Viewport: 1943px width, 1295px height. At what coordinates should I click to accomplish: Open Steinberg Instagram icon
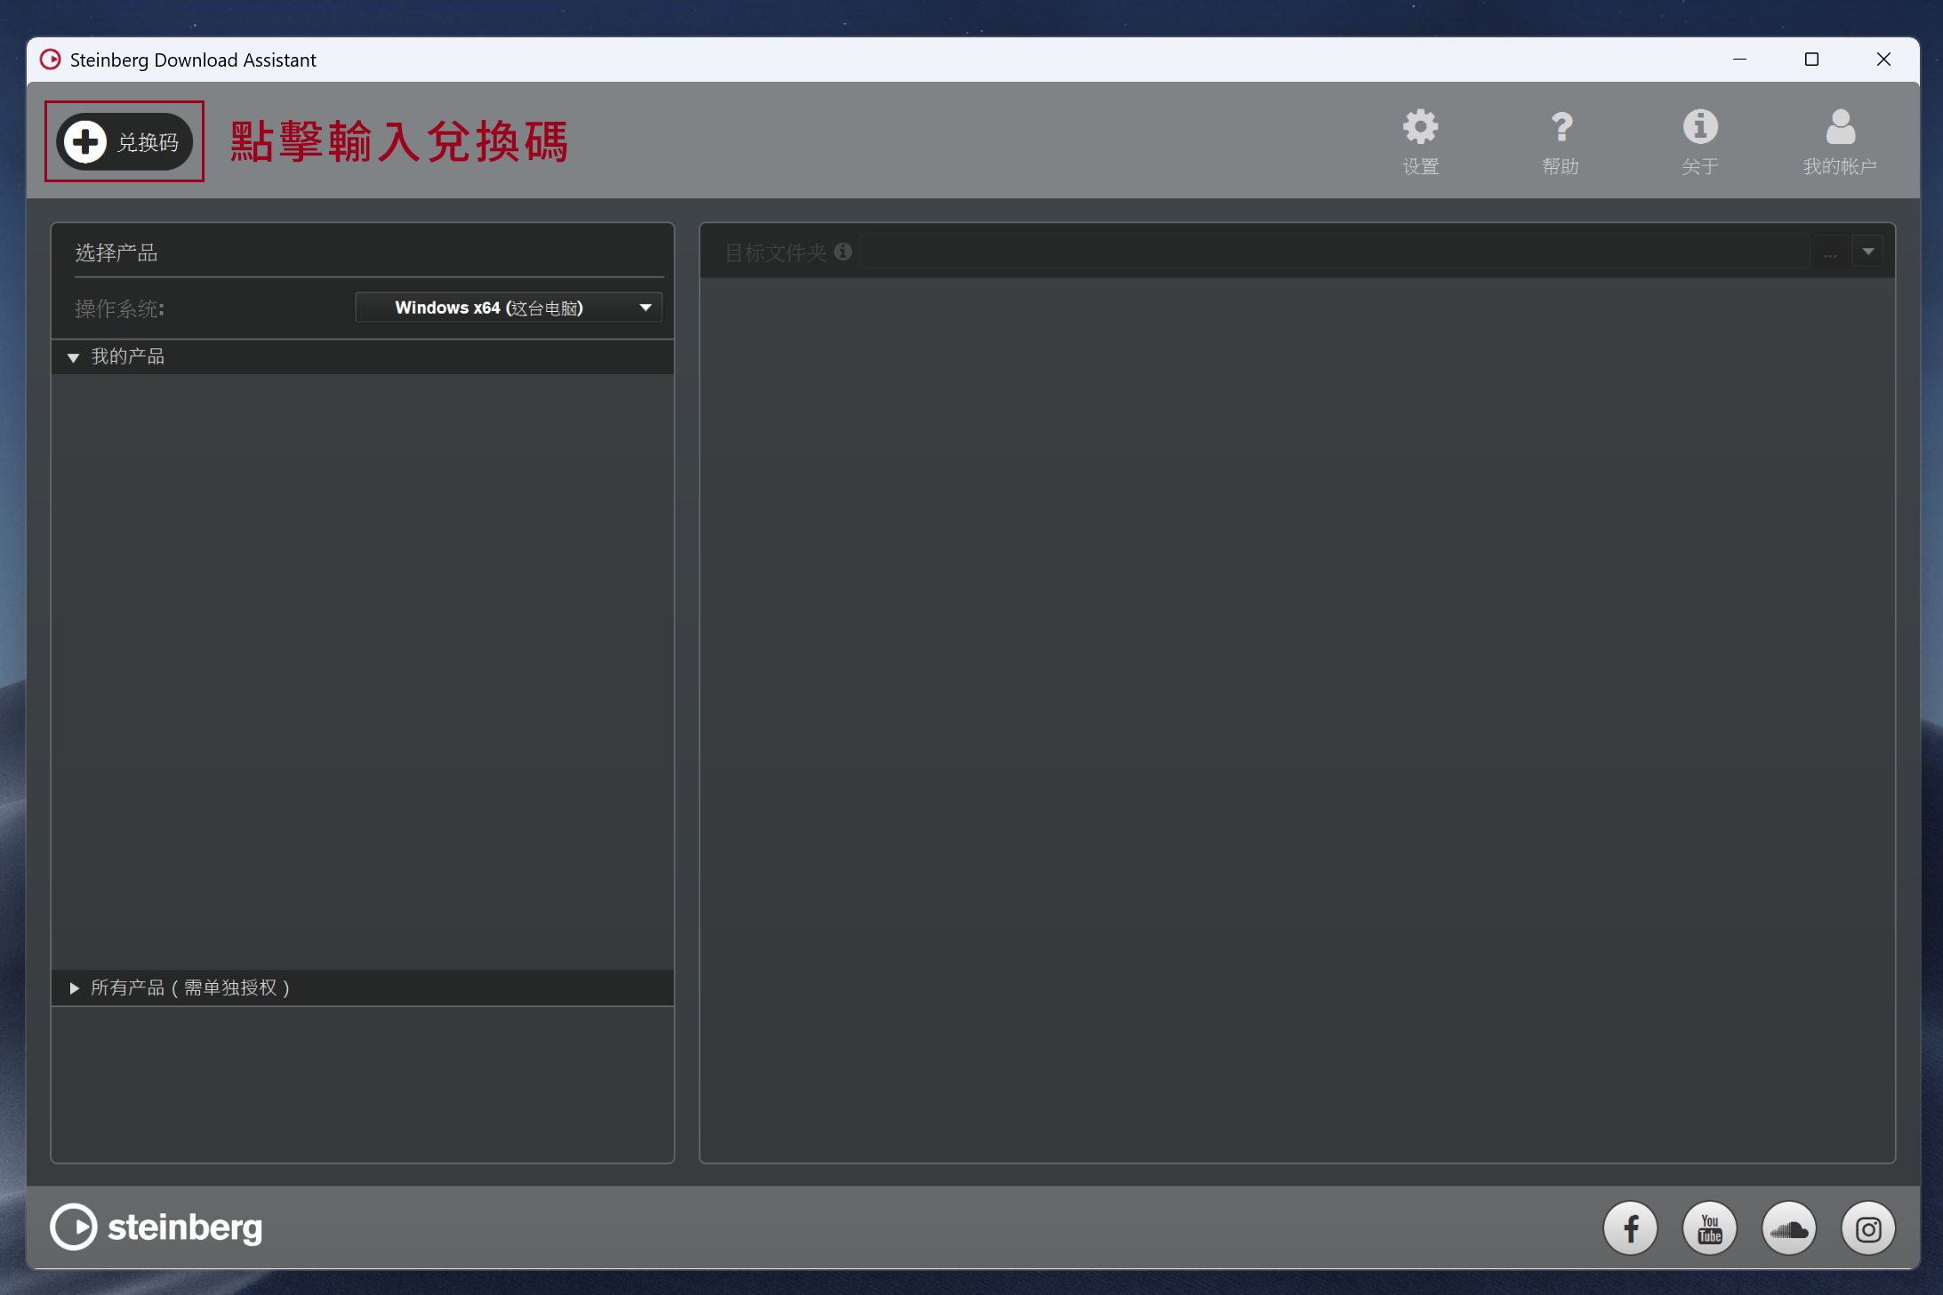pyautogui.click(x=1867, y=1228)
